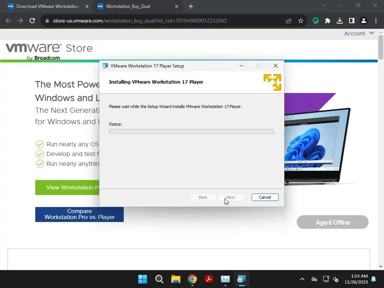Open Windows taskbar search

(x=159, y=279)
